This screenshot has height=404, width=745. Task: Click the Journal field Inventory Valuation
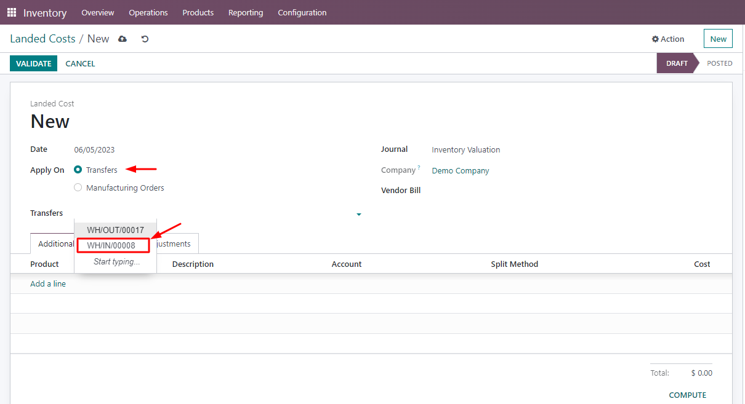(x=466, y=149)
